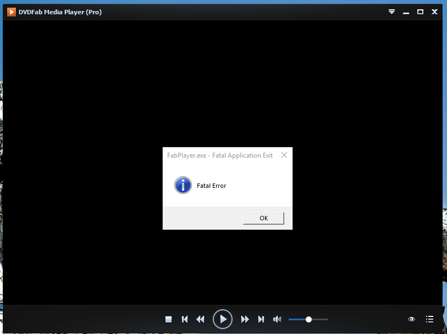
Task: Maximize the DVDFab Media Player window
Action: point(420,12)
